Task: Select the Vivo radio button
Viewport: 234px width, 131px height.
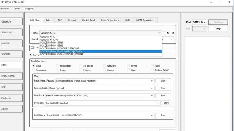Action: click(128, 70)
